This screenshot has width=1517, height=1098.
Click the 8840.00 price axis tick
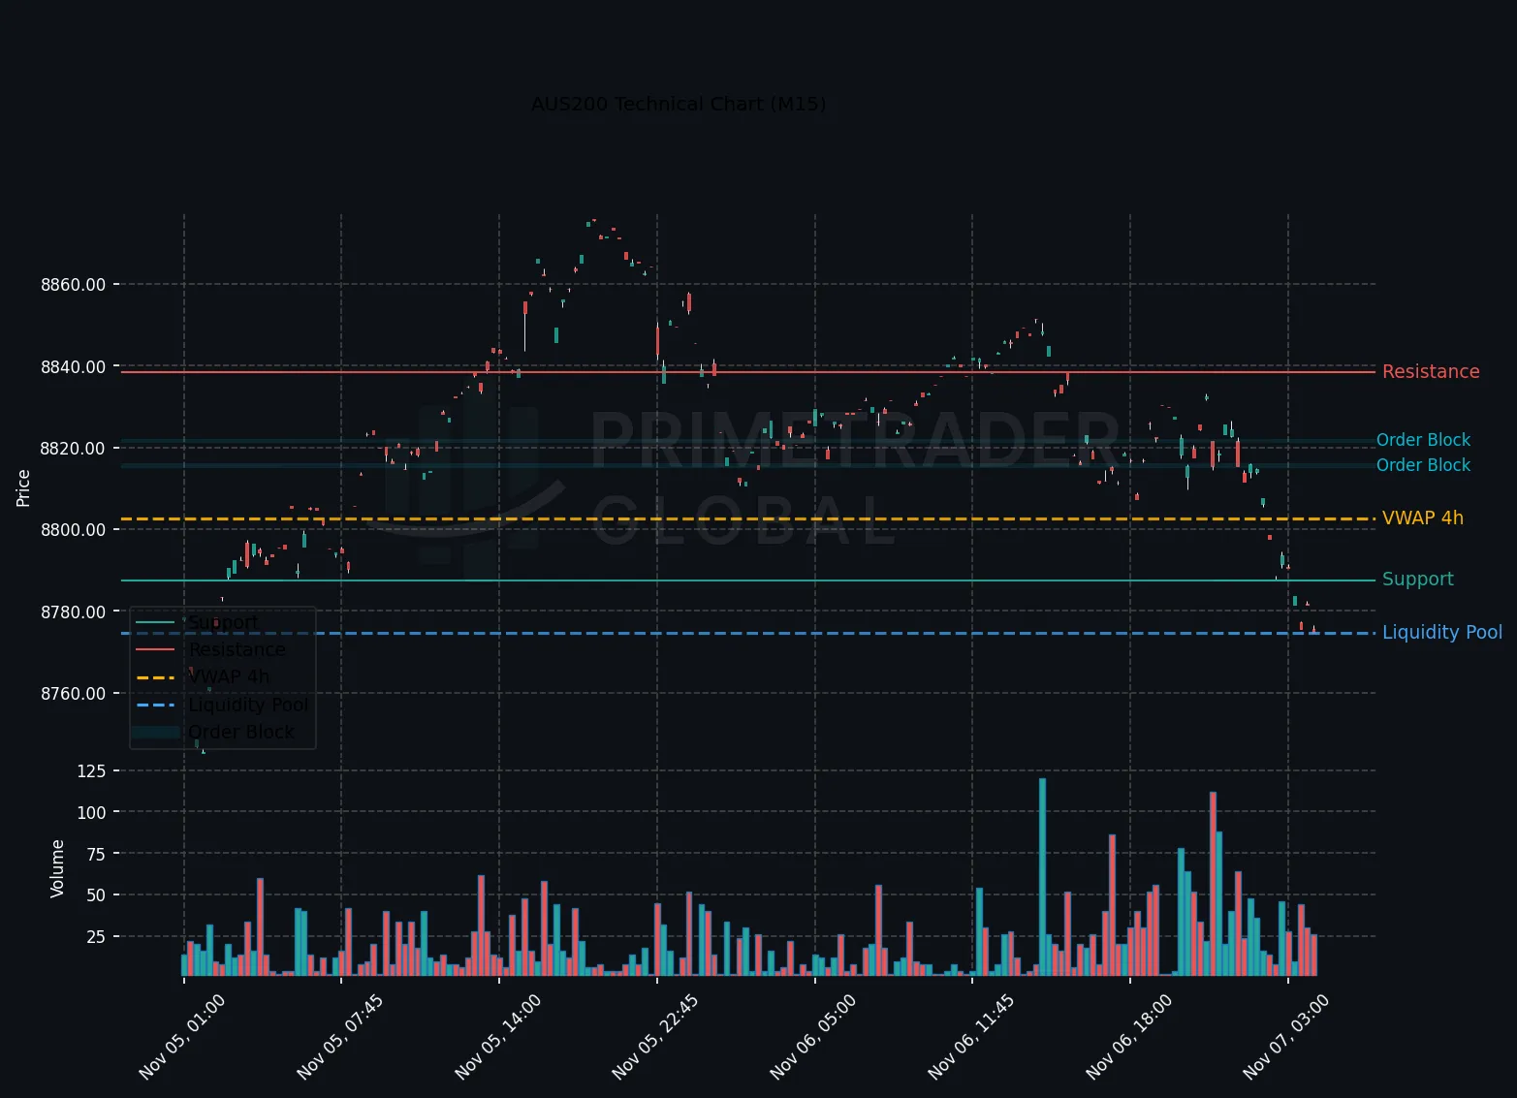[x=73, y=367]
